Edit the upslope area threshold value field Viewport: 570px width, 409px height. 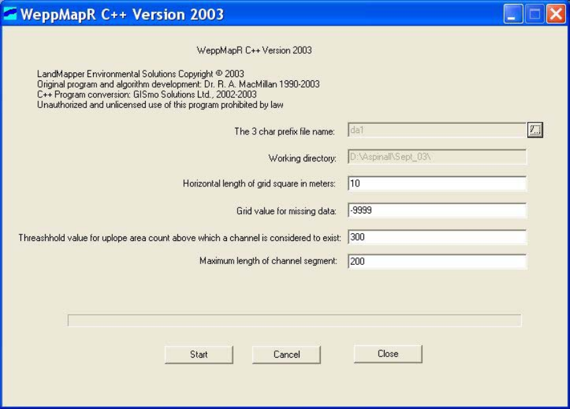tap(437, 237)
